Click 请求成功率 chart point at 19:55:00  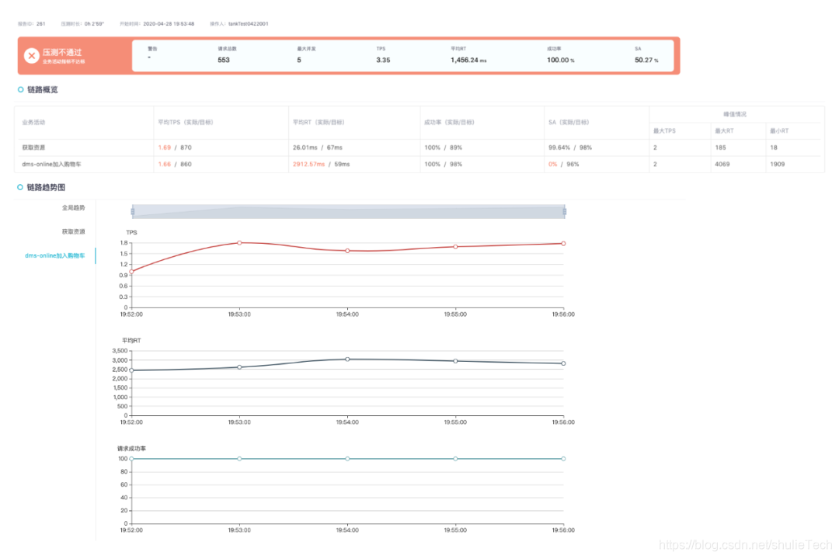tap(455, 458)
